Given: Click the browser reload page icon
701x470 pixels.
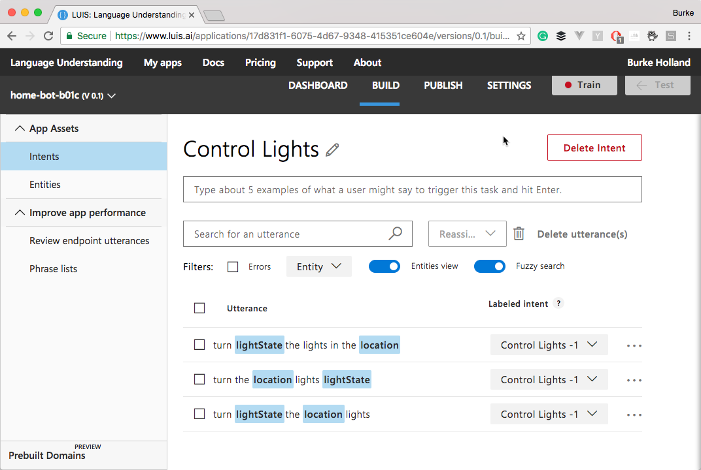Looking at the screenshot, I should (x=48, y=37).
